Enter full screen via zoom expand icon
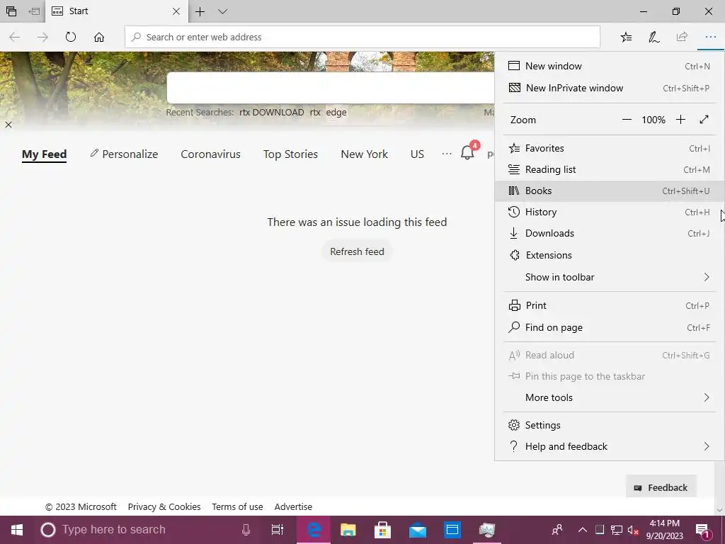This screenshot has height=544, width=725. [704, 120]
